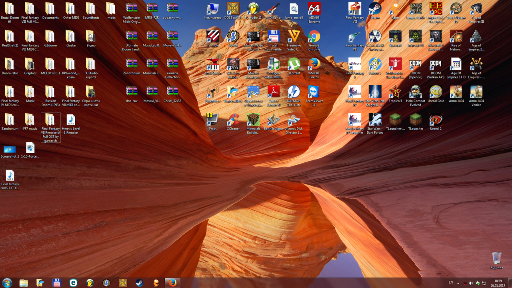Open the Unreal 2 game shortcut
Image resolution: width=512 pixels, height=288 pixels.
436,121
